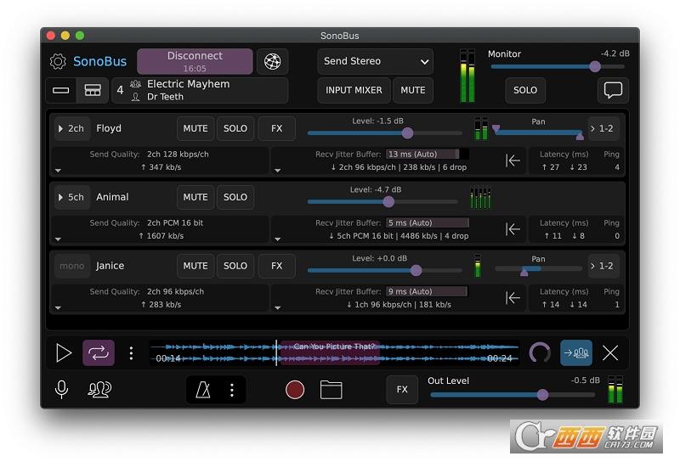Image resolution: width=680 pixels, height=462 pixels.
Task: Open Floyd output routing 1-2 selector
Action: [x=603, y=129]
